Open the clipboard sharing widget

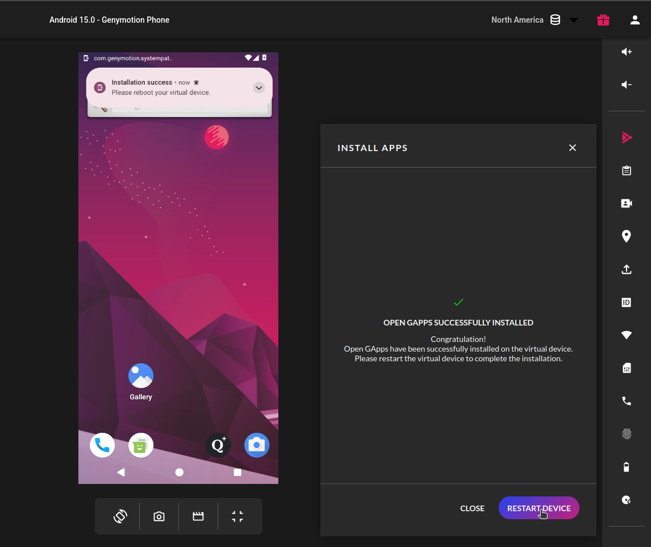coord(626,170)
